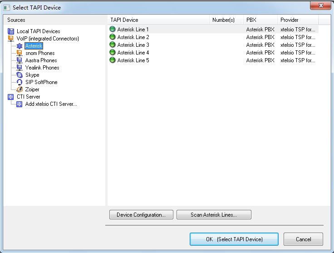
Task: Cancel the Select TAPI Device dialog
Action: (303, 239)
